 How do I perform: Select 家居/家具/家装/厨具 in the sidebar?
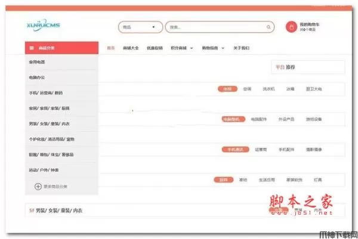pyautogui.click(x=49, y=108)
